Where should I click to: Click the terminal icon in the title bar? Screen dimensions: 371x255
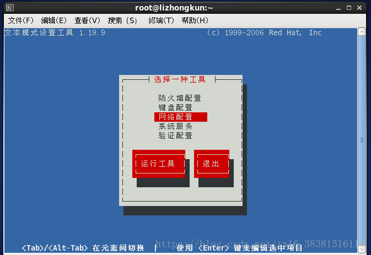point(10,8)
